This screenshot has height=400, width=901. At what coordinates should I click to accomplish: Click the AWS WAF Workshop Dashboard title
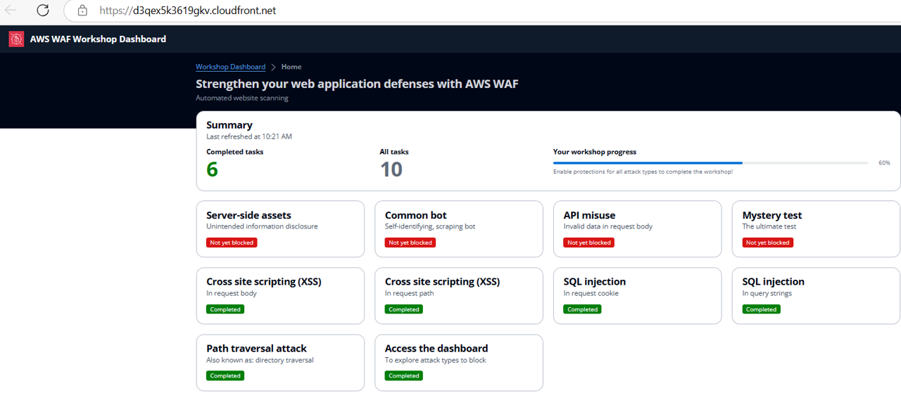coord(98,39)
